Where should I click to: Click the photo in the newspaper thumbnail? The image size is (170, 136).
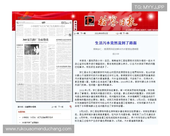coord(32,50)
